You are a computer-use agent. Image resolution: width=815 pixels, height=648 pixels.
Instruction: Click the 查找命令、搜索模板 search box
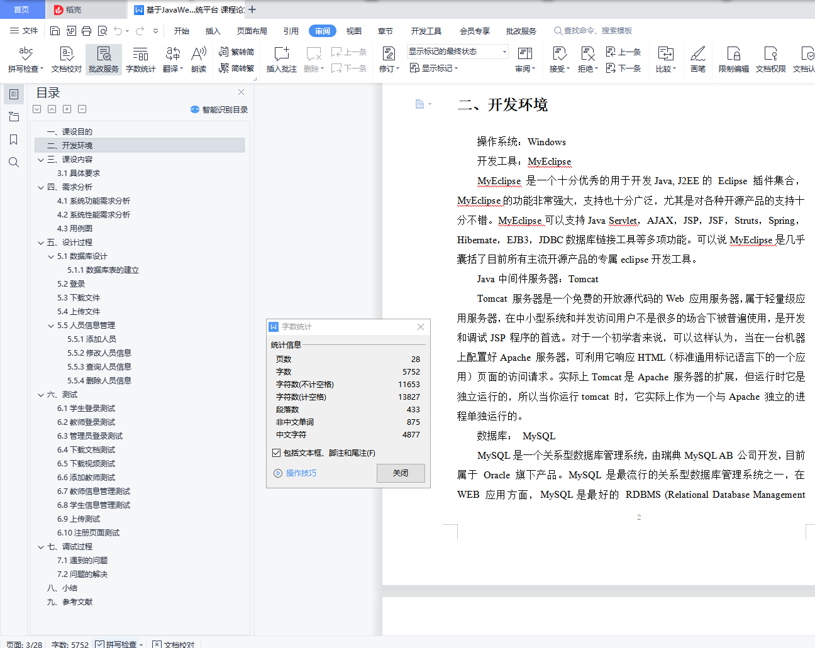pyautogui.click(x=593, y=31)
